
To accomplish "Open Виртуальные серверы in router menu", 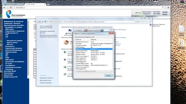I will click(x=15, y=40).
